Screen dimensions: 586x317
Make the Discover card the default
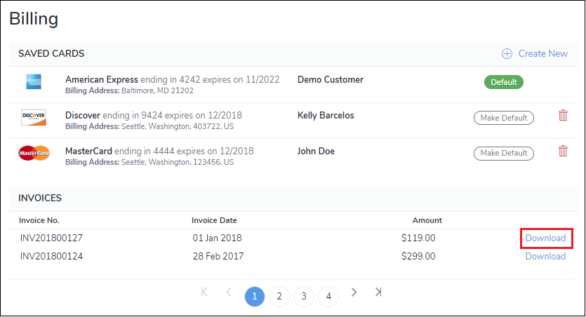(x=503, y=118)
